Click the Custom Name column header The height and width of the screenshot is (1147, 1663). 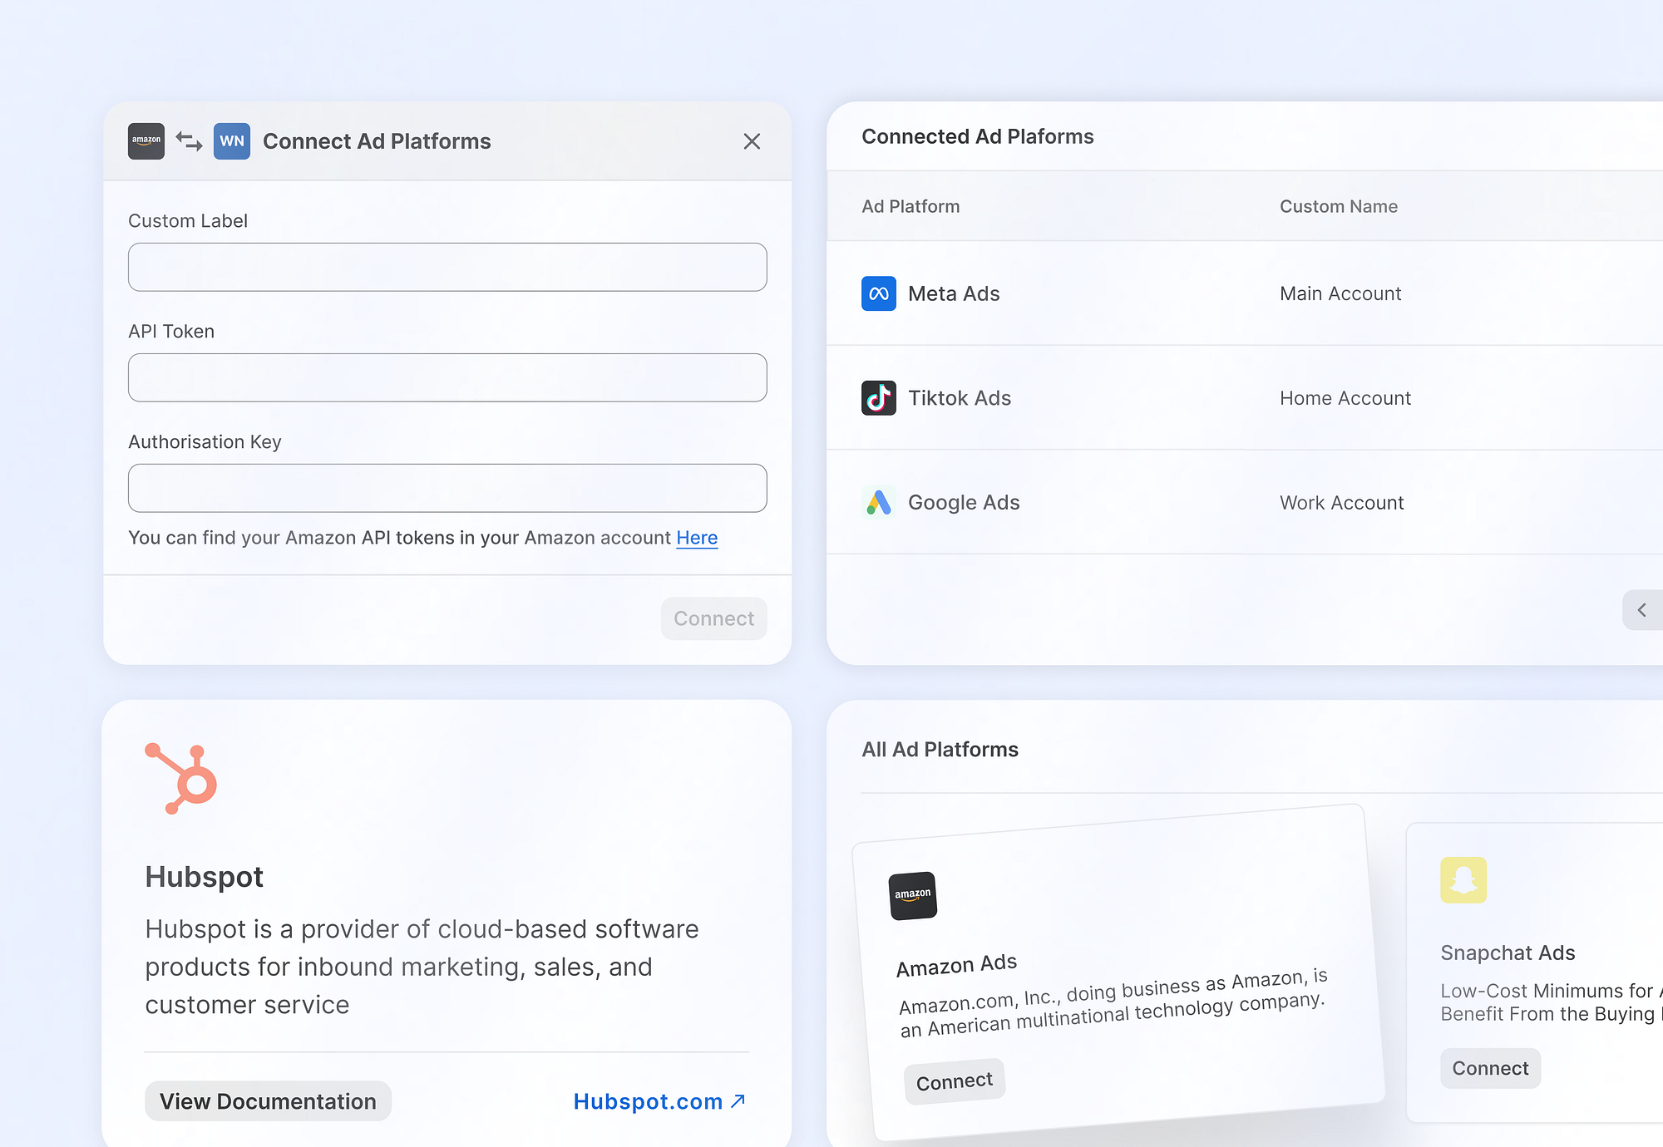(1339, 206)
